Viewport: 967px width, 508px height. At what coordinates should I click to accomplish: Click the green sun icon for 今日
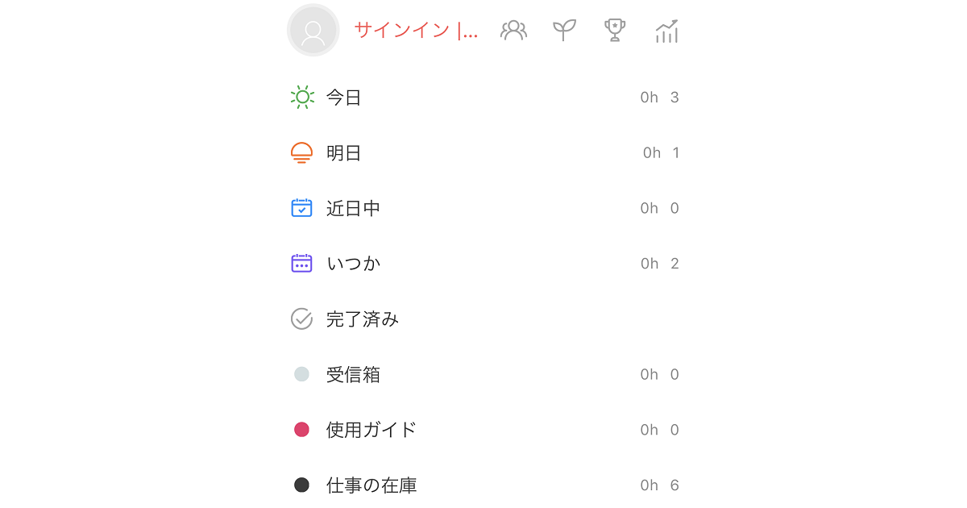pyautogui.click(x=302, y=97)
